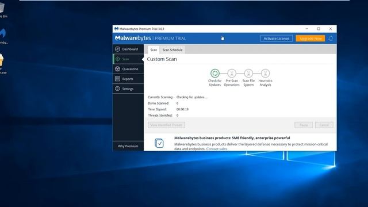The image size is (368, 207).
Task: Click the business products promo headline
Action: point(232,138)
